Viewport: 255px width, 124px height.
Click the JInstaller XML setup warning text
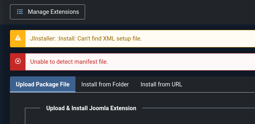pyautogui.click(x=86, y=38)
